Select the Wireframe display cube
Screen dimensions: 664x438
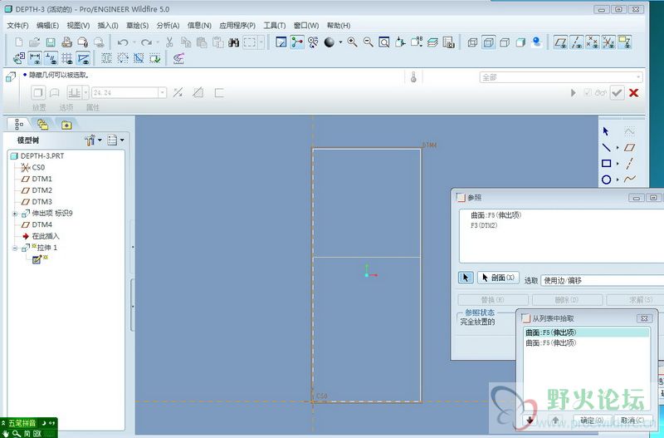472,42
